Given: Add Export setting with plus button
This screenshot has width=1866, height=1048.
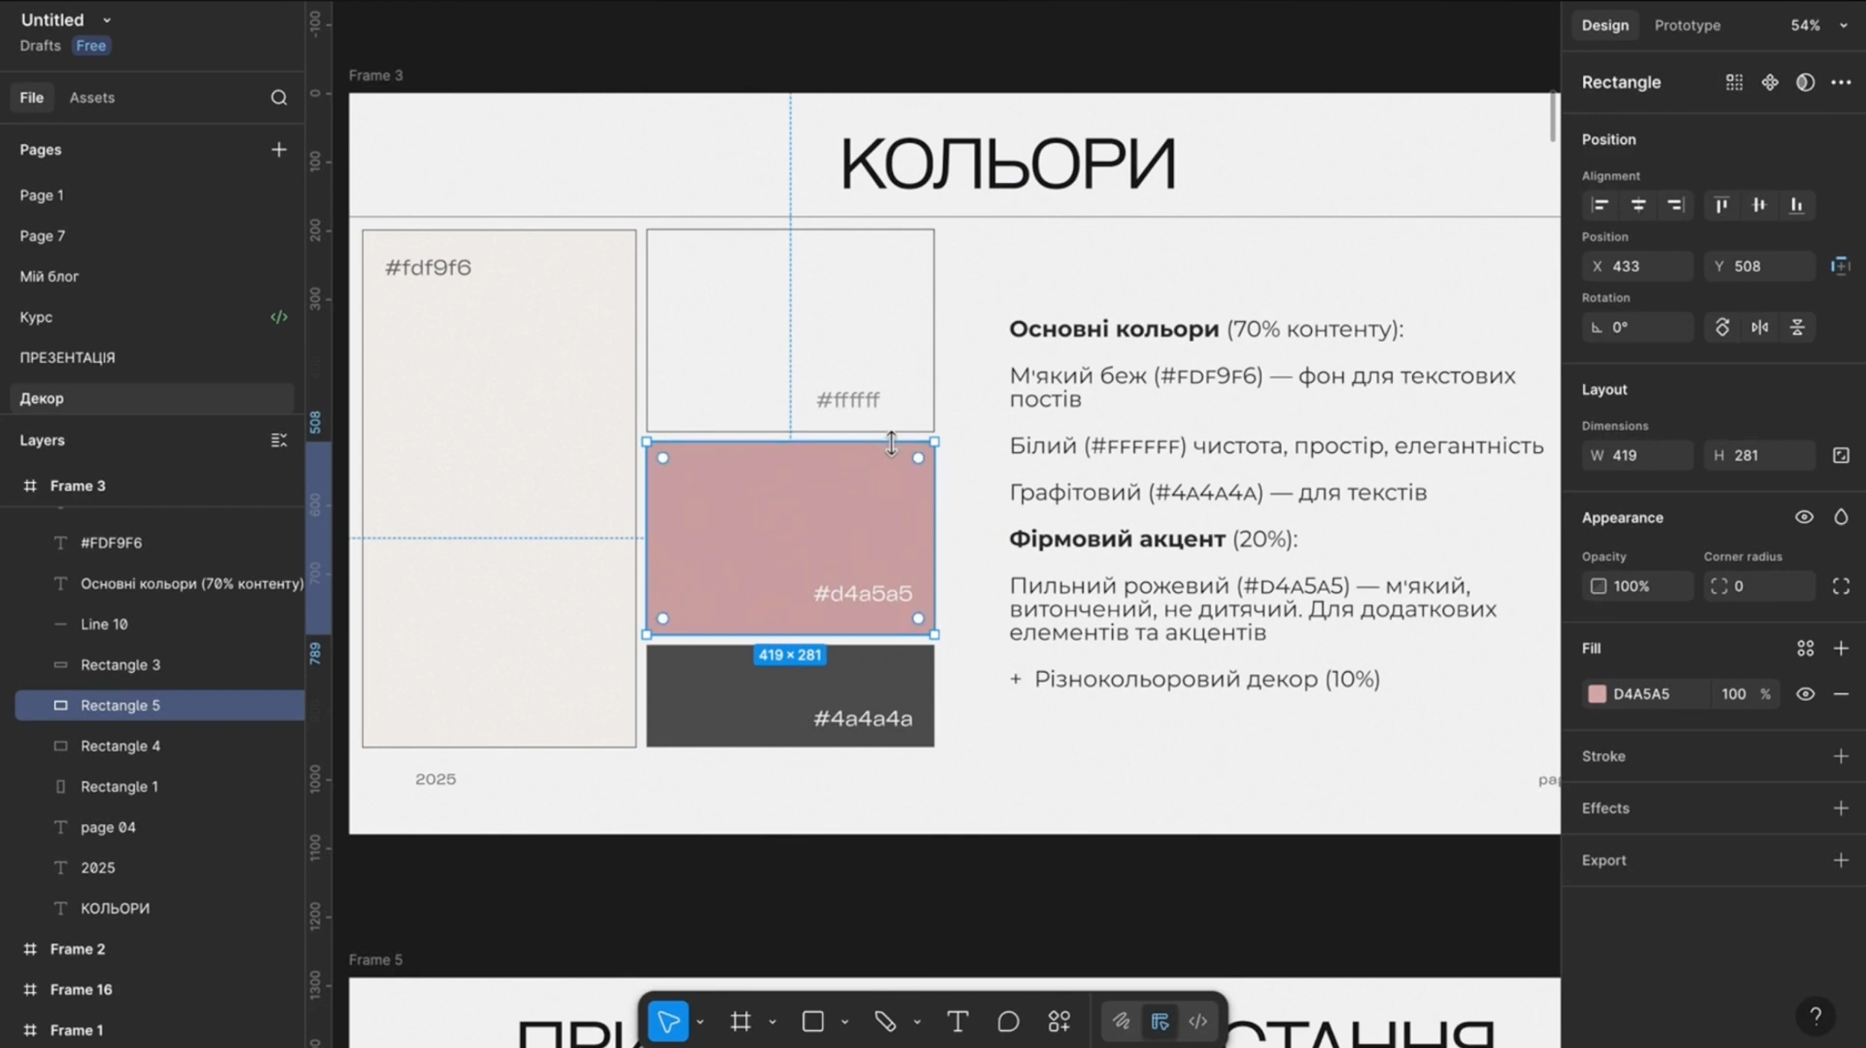Looking at the screenshot, I should pos(1841,861).
